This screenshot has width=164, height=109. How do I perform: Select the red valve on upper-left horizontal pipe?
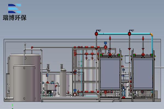point(32,47)
